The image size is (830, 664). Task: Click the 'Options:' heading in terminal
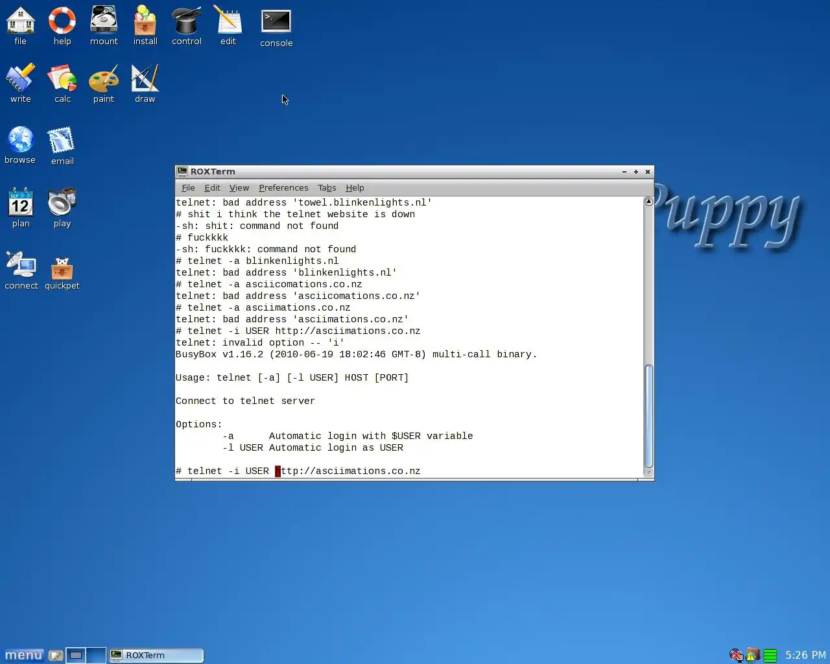[199, 425]
